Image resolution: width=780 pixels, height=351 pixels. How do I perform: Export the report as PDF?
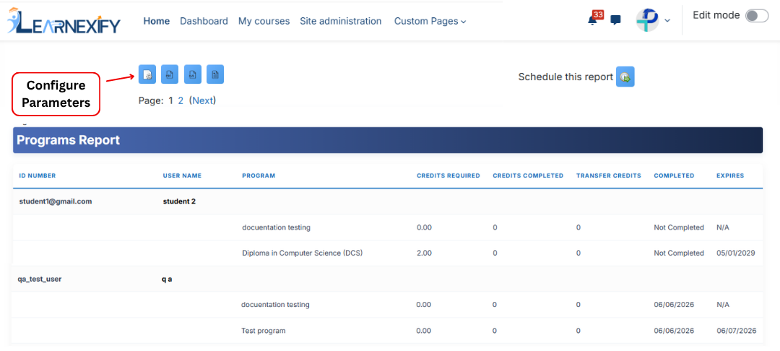pyautogui.click(x=170, y=74)
